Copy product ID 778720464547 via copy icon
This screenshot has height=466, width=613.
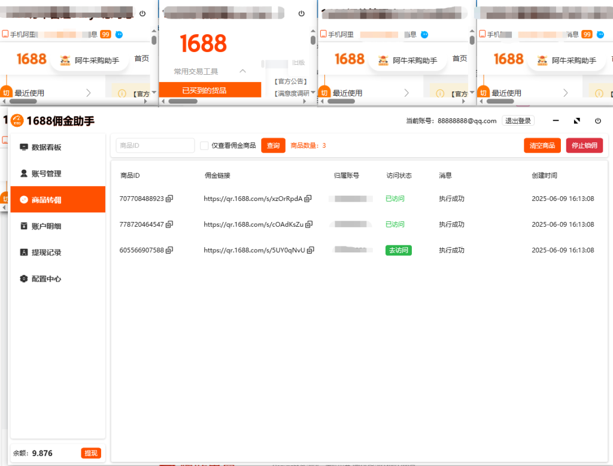coord(169,224)
